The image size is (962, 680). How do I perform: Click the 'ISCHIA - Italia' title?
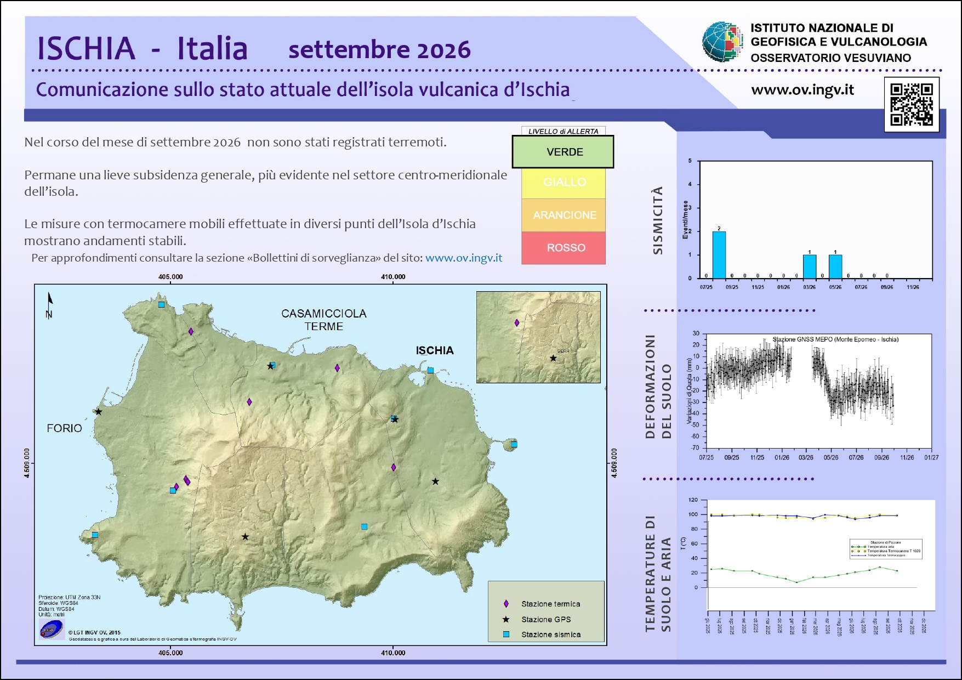142,48
